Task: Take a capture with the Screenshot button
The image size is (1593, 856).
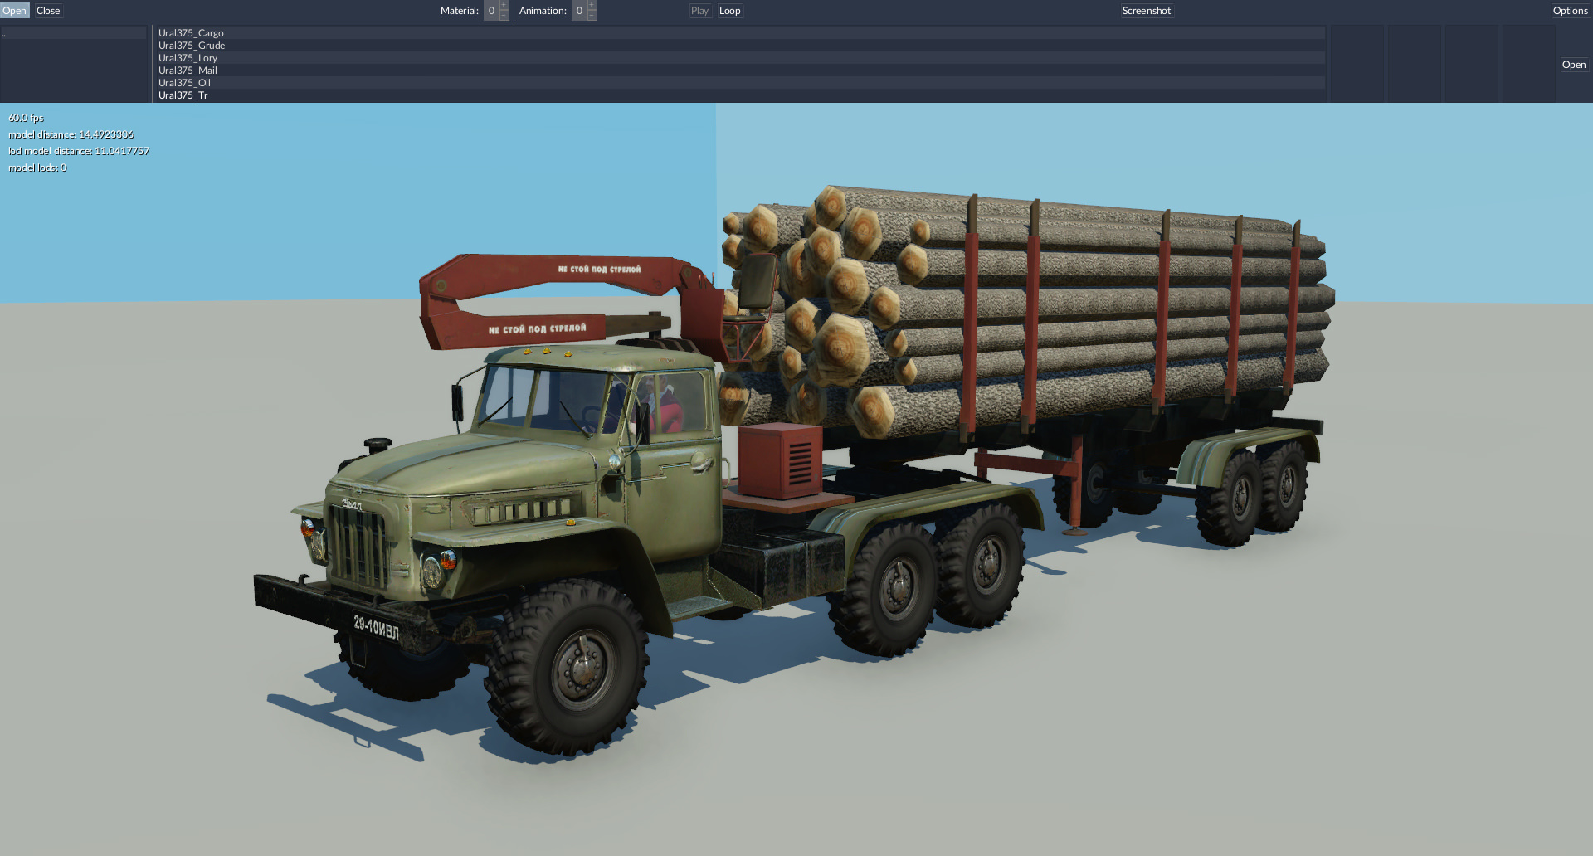Action: click(1147, 11)
